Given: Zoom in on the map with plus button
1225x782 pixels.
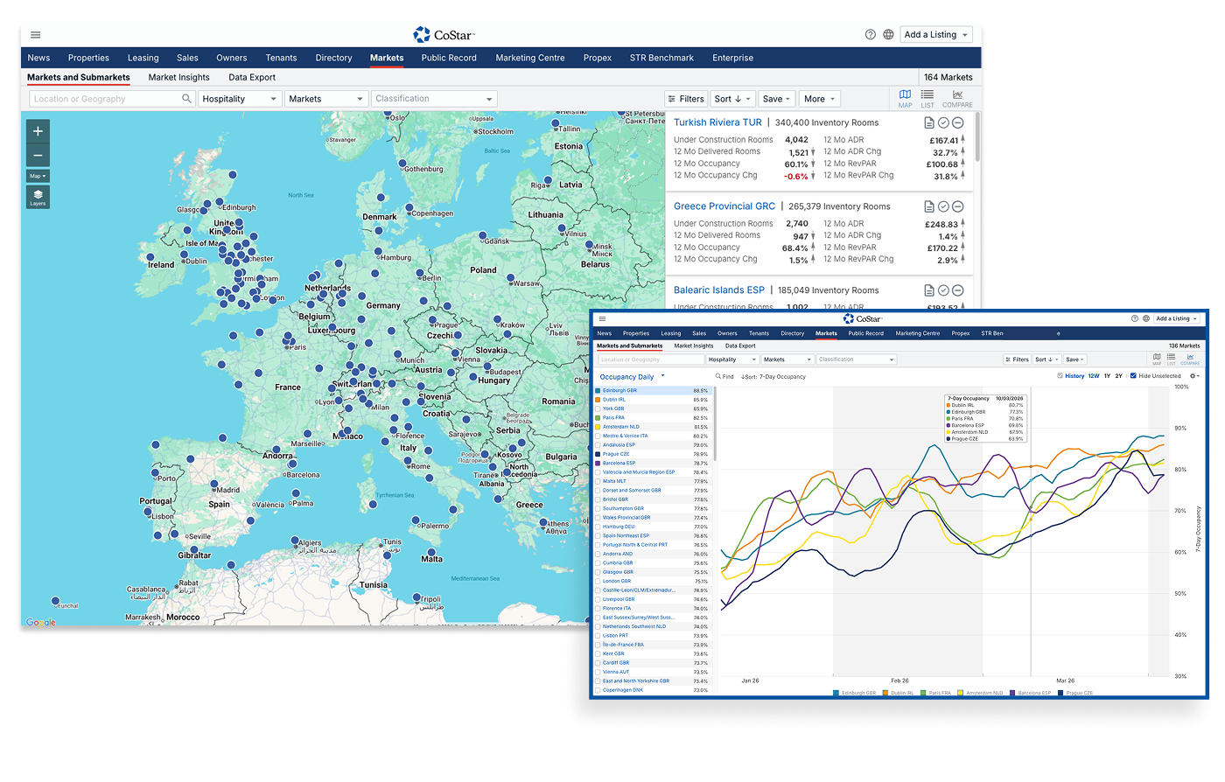Looking at the screenshot, I should 38,132.
